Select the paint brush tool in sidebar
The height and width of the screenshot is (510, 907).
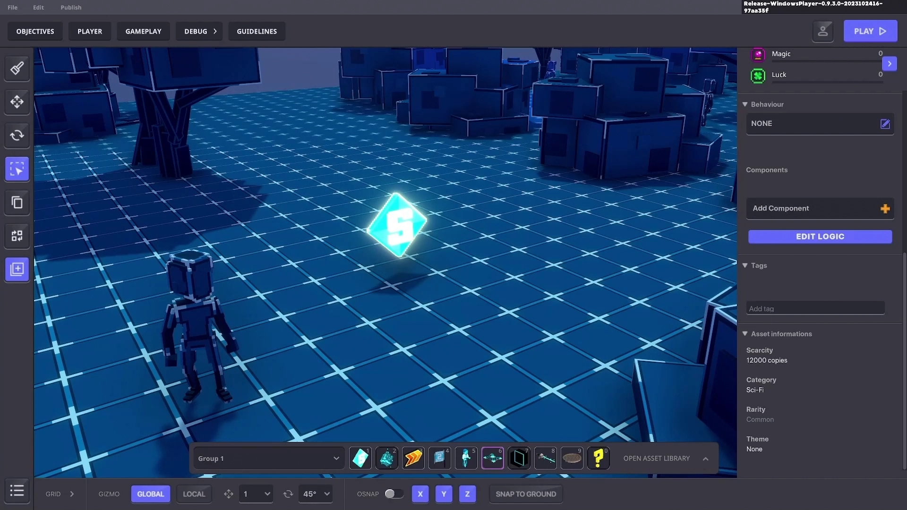click(17, 68)
